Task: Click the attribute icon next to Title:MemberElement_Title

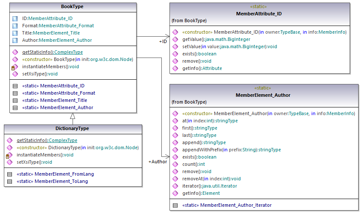Action: 15,33
